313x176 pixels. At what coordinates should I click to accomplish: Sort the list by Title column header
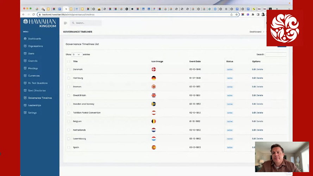[75, 62]
